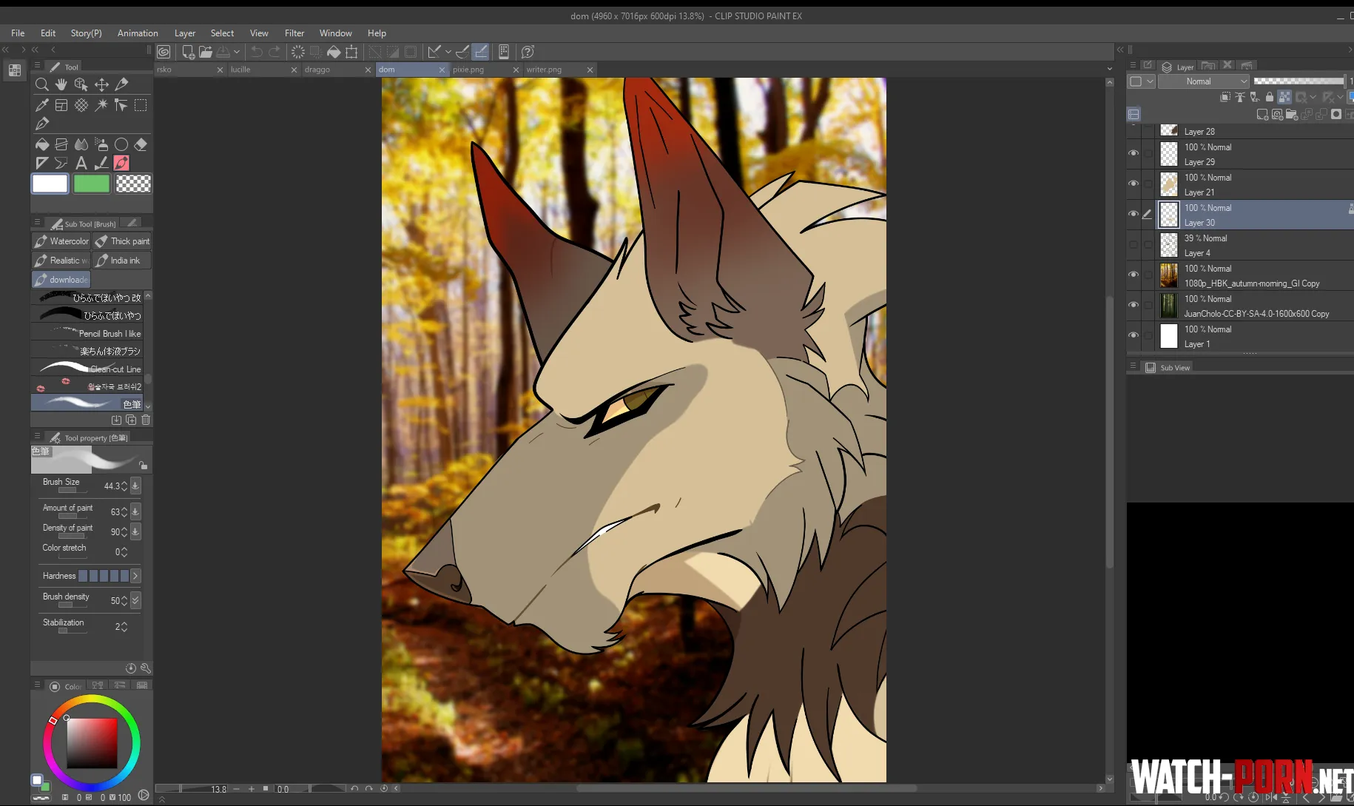
Task: Select the Zoom magnifier tool
Action: pyautogui.click(x=42, y=84)
